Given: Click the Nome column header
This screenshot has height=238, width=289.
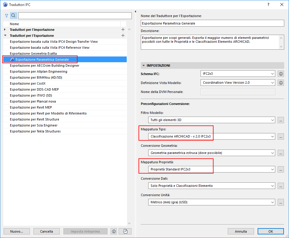Looking at the screenshot, I should 65,24.
